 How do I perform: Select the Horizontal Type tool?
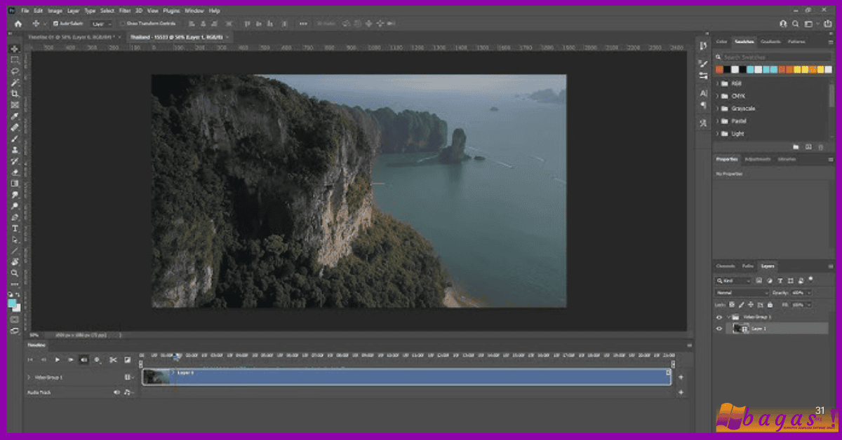(x=14, y=228)
